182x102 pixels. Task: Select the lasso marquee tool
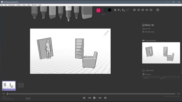[128, 10]
